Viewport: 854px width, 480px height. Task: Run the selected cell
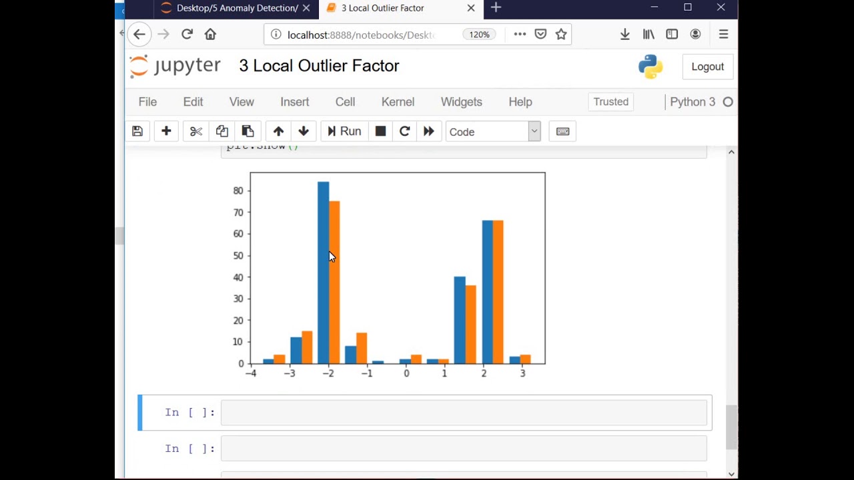(x=344, y=131)
